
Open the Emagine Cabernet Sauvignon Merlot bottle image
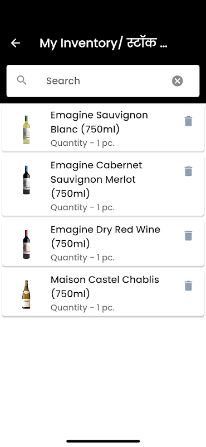pyautogui.click(x=26, y=180)
